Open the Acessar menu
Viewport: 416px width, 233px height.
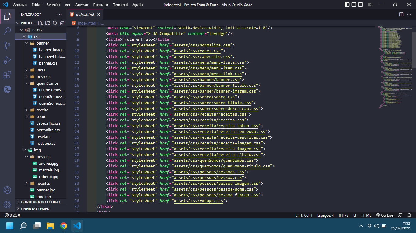point(82,5)
